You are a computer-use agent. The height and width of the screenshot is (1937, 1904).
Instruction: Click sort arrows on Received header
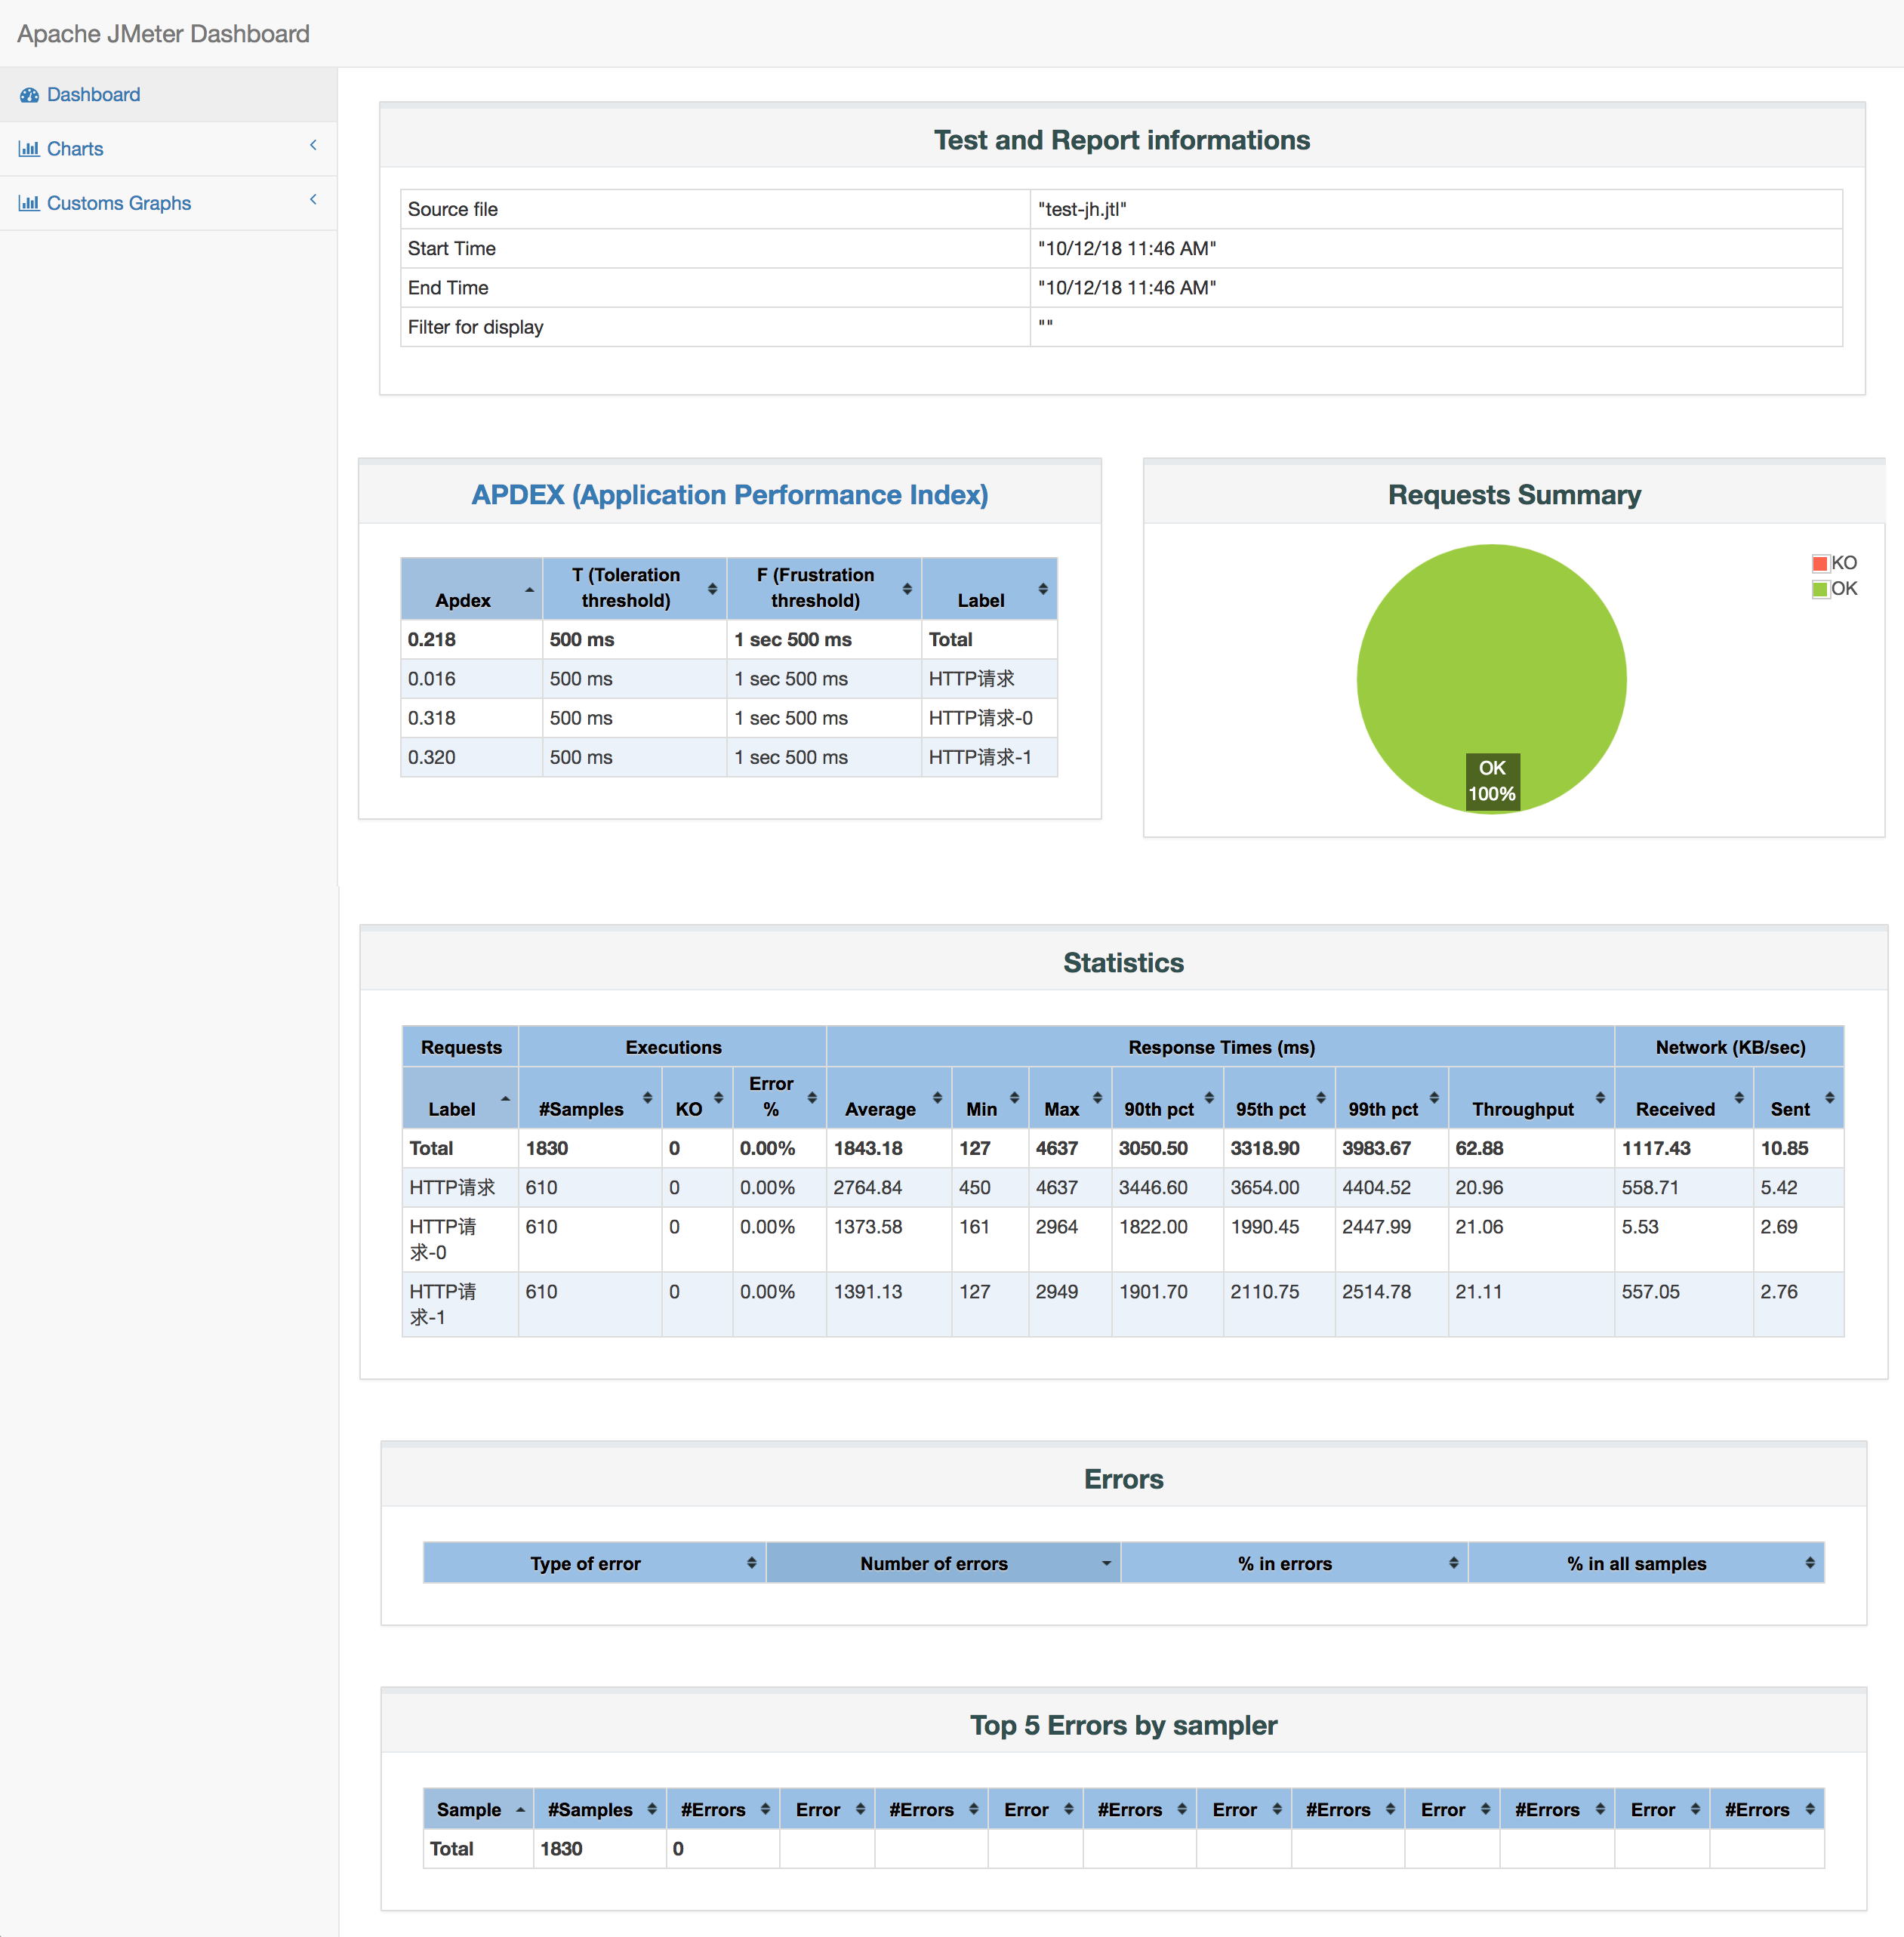(1739, 1098)
